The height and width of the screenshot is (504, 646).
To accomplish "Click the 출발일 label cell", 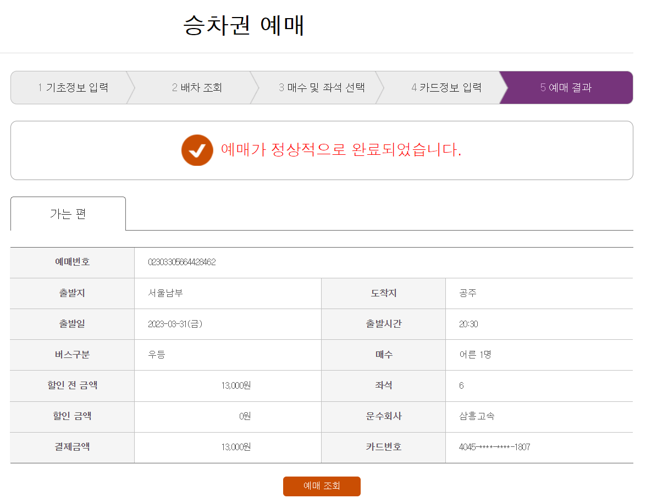I will 72,324.
